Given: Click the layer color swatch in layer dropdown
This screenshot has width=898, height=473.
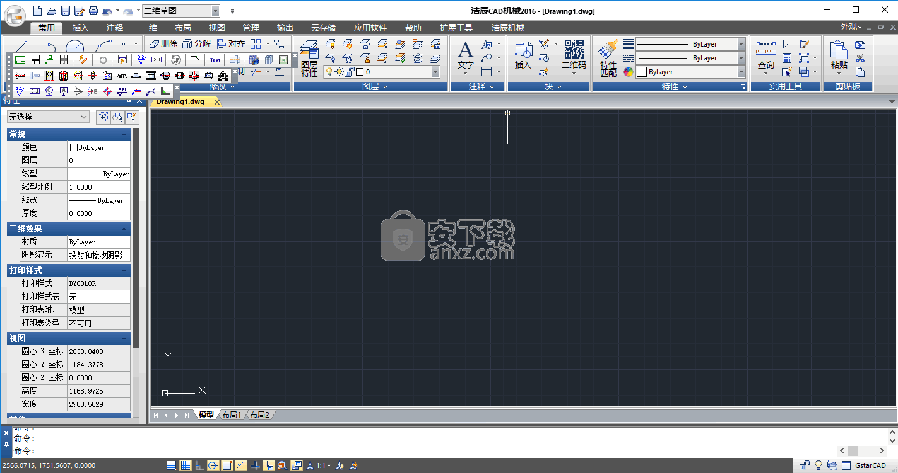Looking at the screenshot, I should point(360,72).
